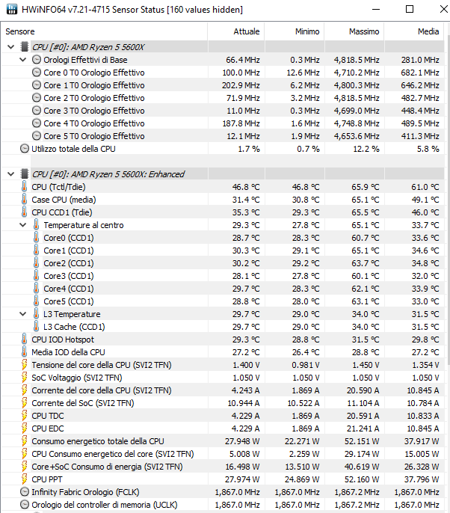The width and height of the screenshot is (450, 513).
Task: Click the chip icon of CPU [#0] group
Action: click(x=24, y=47)
